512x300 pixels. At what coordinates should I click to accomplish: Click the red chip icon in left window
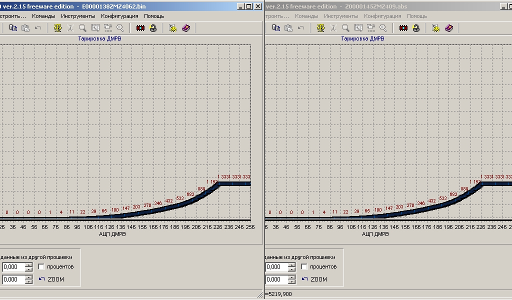click(x=140, y=28)
